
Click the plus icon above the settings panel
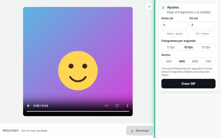pos(149,6)
